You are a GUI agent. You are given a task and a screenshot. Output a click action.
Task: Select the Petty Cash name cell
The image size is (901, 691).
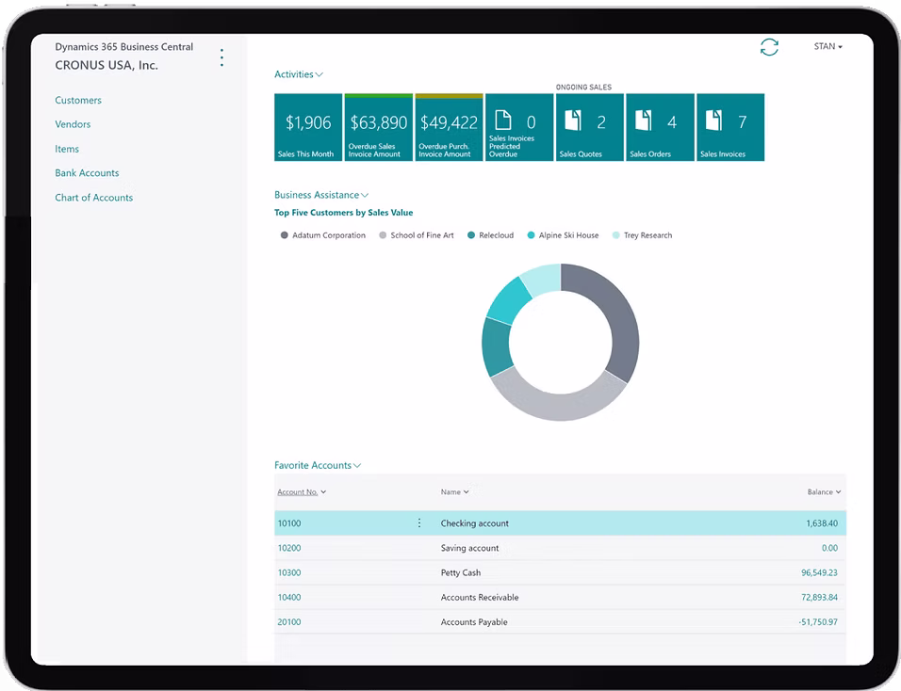(461, 572)
